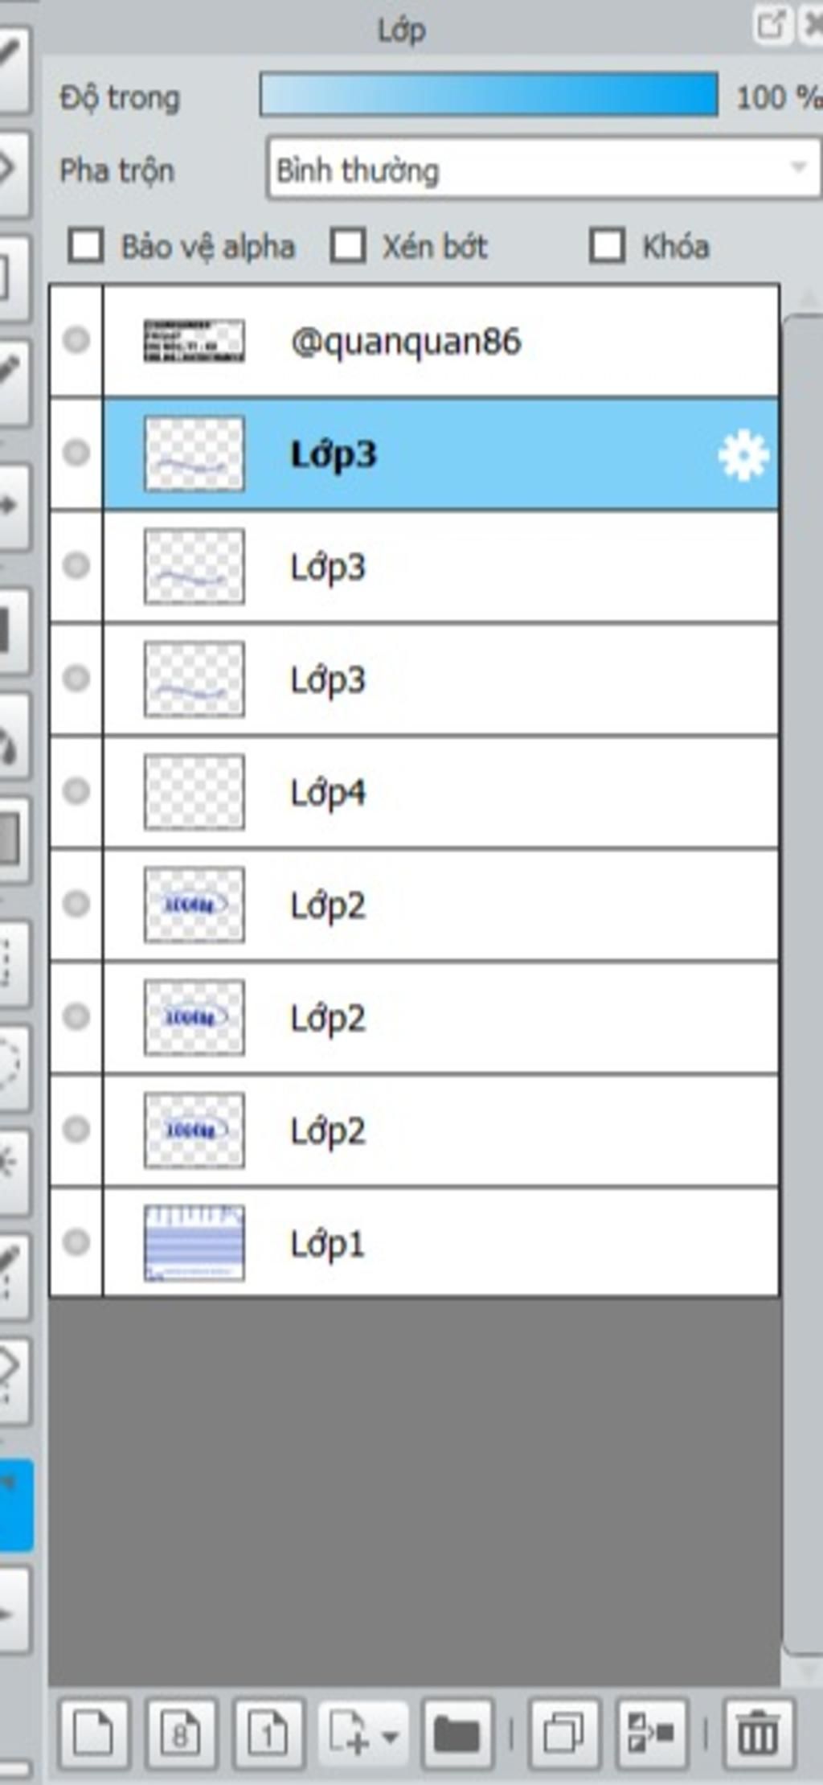Select the Lớp4 layer
This screenshot has width=823, height=1785.
(x=440, y=792)
